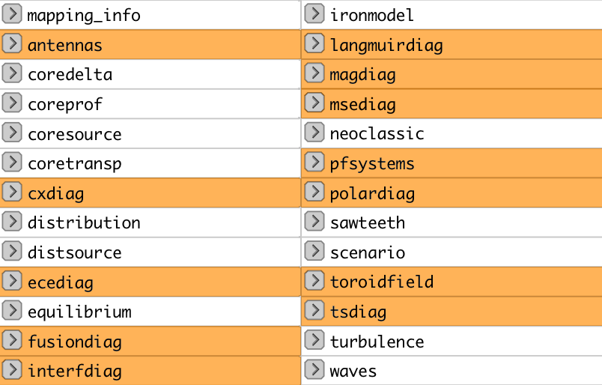602x385 pixels.
Task: Select the neoclassic entry
Action: click(x=451, y=134)
